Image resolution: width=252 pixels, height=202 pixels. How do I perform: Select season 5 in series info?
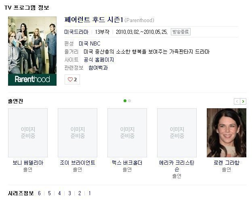pyautogui.click(x=49, y=193)
